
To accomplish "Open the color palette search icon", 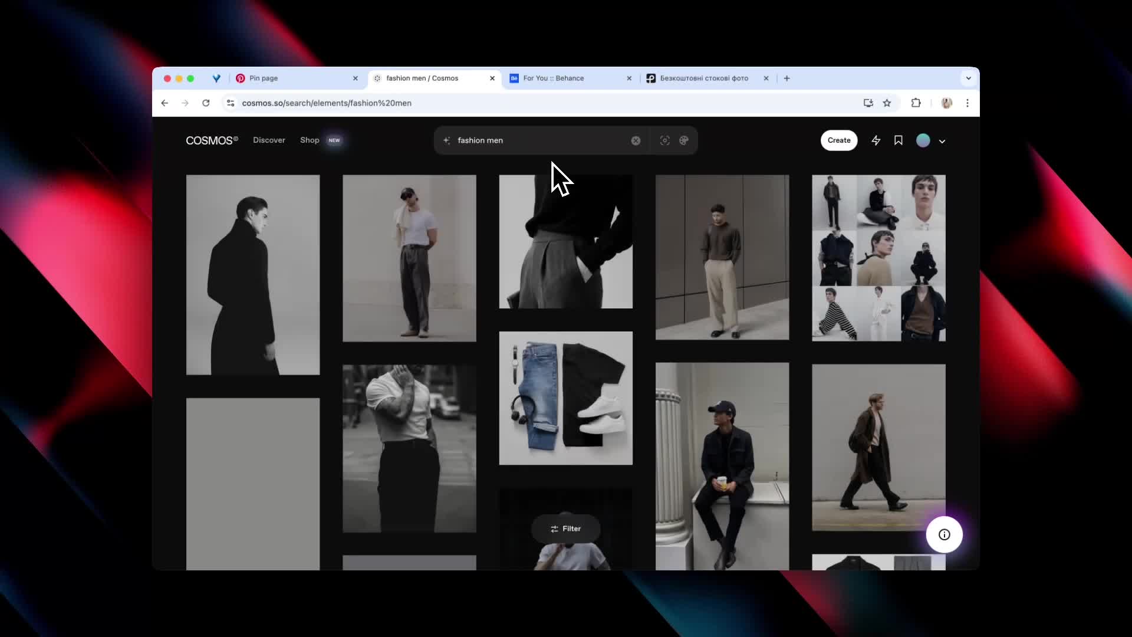I will tap(684, 140).
